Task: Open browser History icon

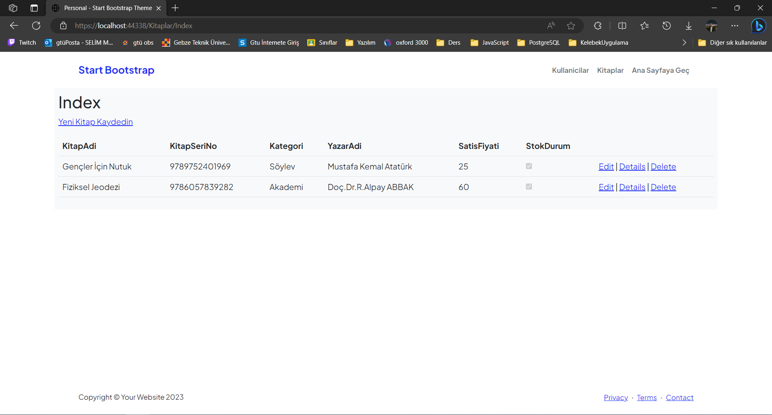Action: pyautogui.click(x=667, y=26)
